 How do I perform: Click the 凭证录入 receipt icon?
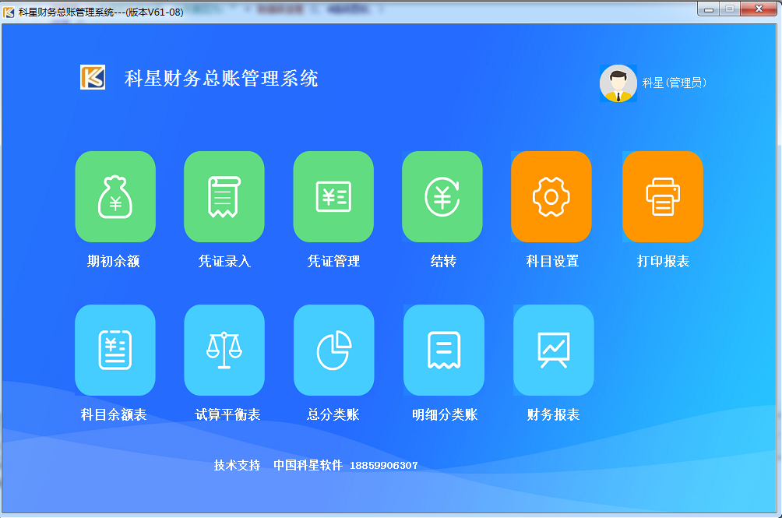pyautogui.click(x=224, y=197)
